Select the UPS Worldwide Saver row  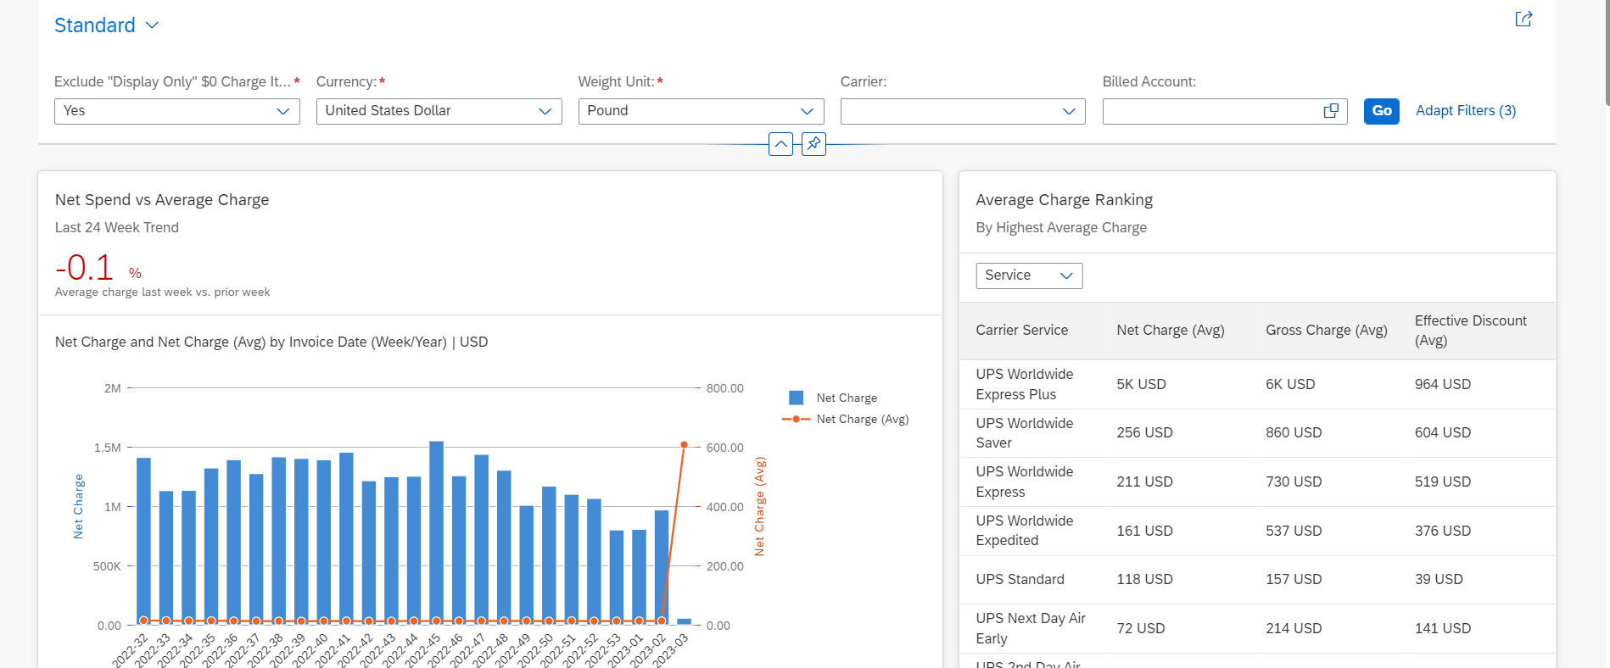coord(1258,433)
